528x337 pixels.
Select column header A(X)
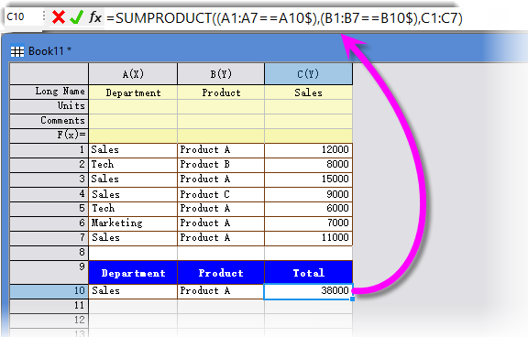[133, 73]
